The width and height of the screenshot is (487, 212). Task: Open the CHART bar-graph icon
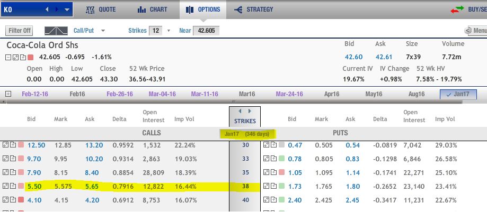(x=141, y=10)
